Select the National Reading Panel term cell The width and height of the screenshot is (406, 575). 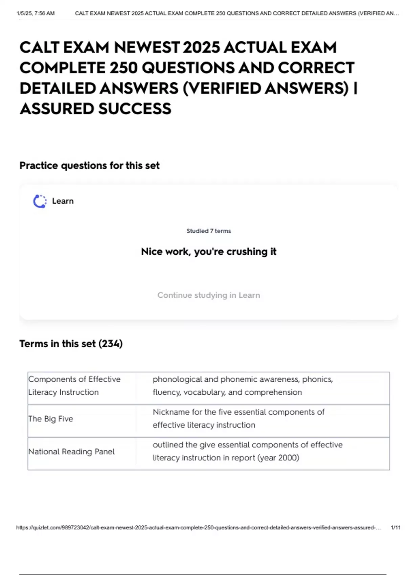[x=71, y=452]
